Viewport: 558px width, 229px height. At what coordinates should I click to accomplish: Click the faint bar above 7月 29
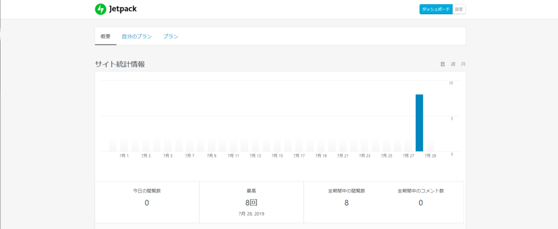click(x=430, y=145)
